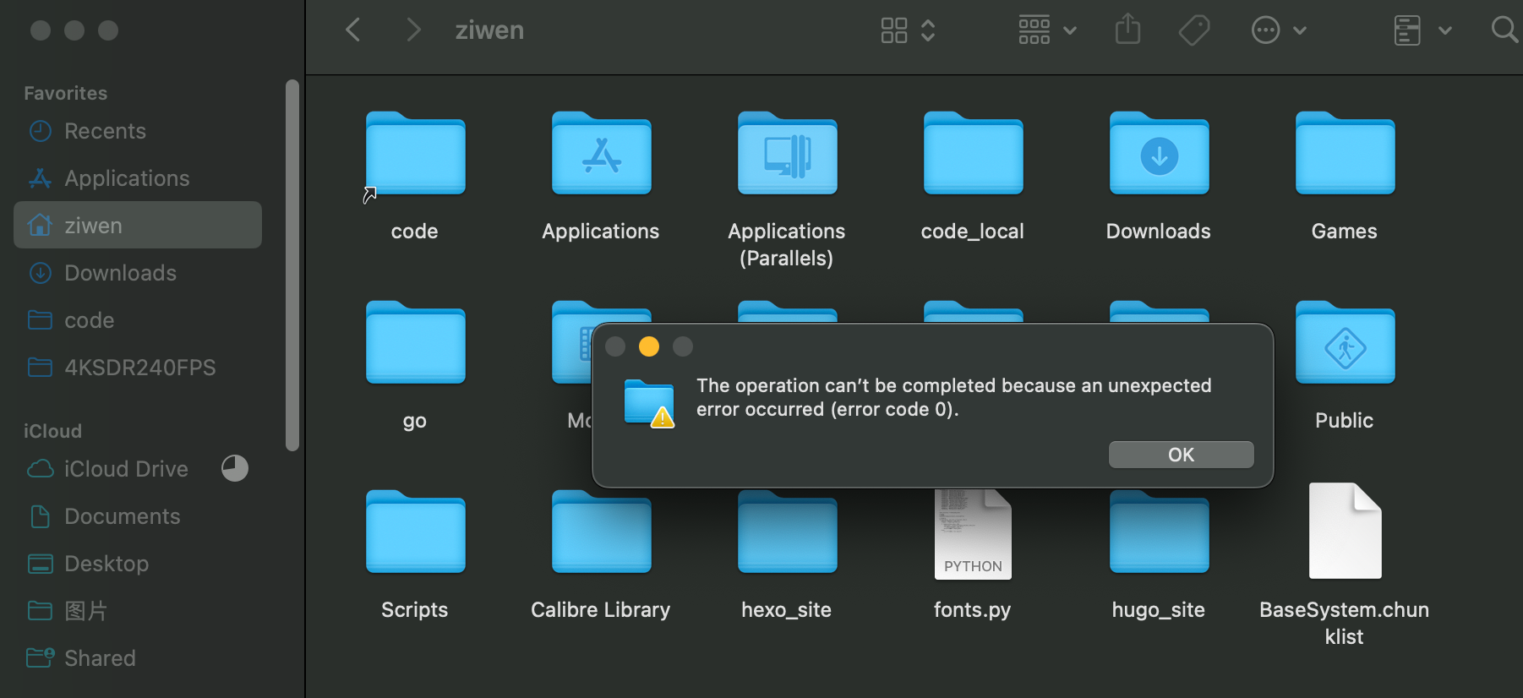Go back with the left chevron

tap(353, 30)
